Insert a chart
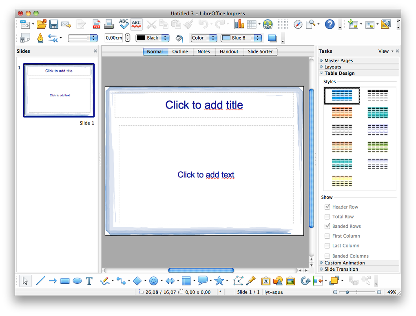This screenshot has width=416, height=316. (239, 24)
